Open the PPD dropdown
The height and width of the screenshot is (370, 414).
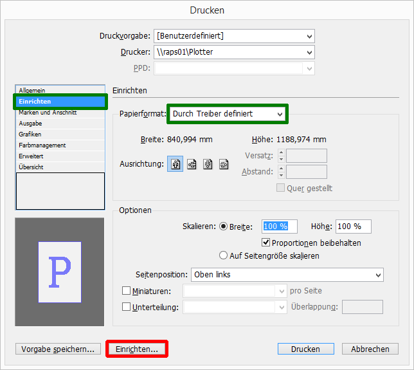(x=234, y=68)
